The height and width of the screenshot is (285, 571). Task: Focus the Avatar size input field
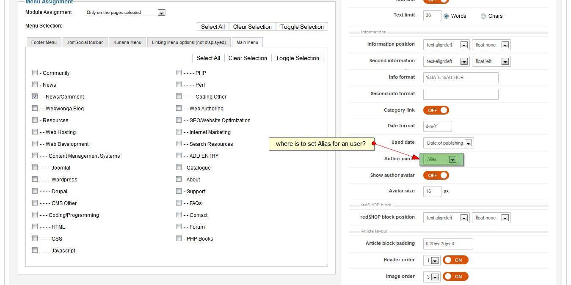click(432, 192)
